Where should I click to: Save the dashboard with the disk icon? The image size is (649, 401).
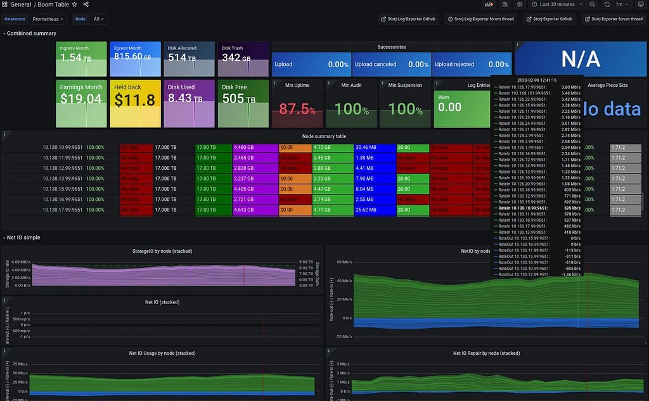[x=505, y=4]
